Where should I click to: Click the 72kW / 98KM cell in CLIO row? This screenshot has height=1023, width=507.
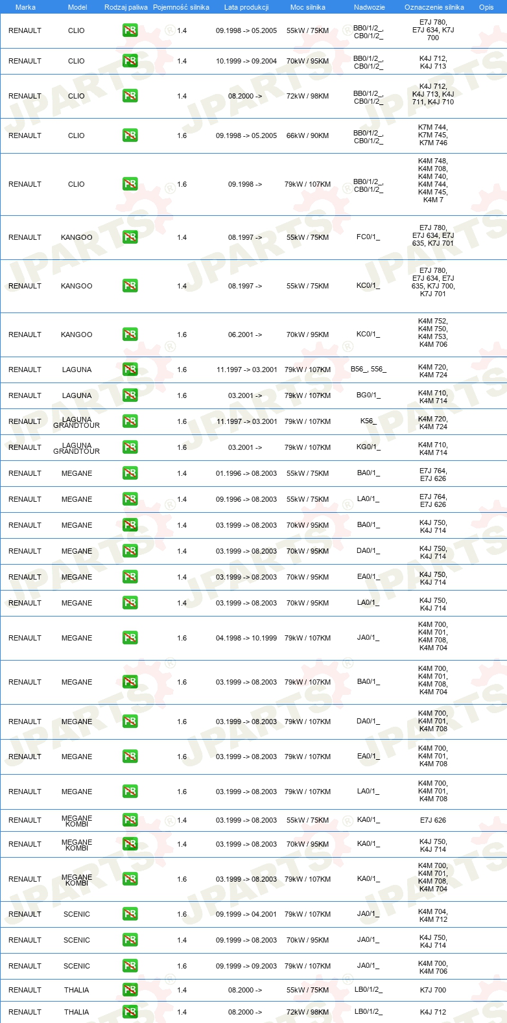307,96
